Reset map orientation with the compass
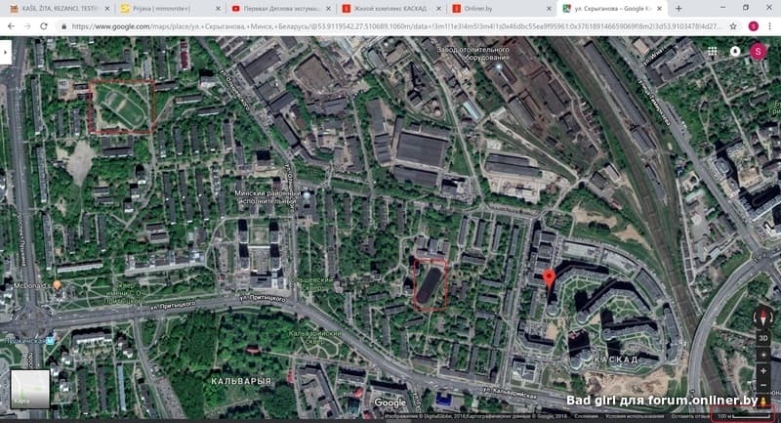 tap(763, 317)
